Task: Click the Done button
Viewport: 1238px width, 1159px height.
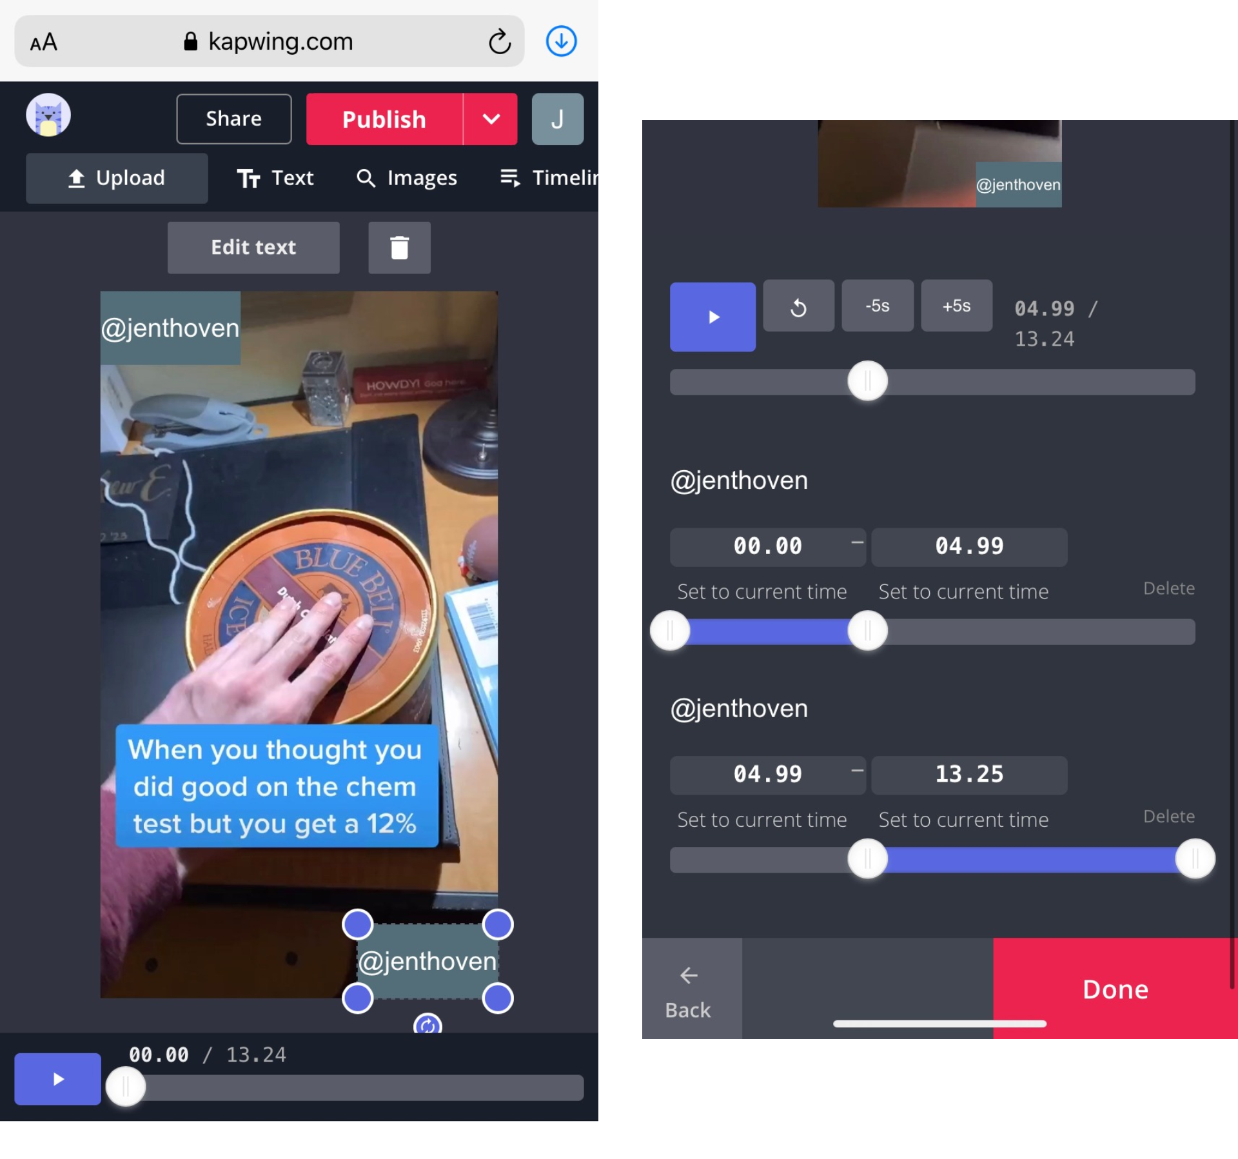Action: (x=1115, y=988)
